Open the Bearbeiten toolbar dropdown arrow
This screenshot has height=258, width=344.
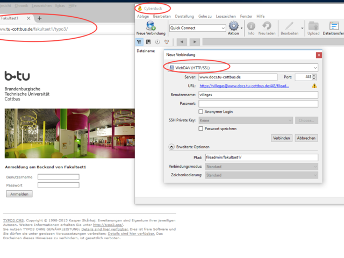(302, 28)
